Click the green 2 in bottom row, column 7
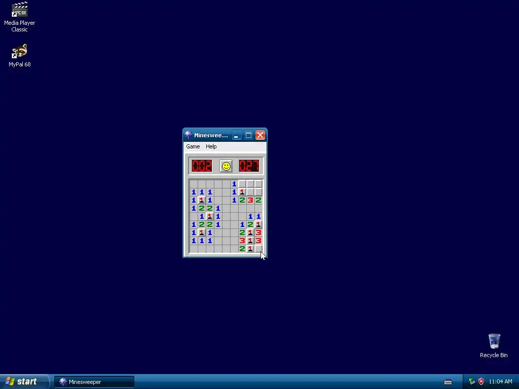 (x=242, y=249)
